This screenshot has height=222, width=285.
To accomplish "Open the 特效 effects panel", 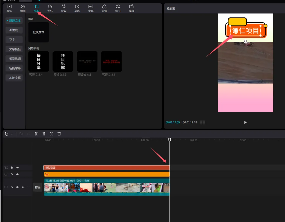I will pyautogui.click(x=64, y=8).
